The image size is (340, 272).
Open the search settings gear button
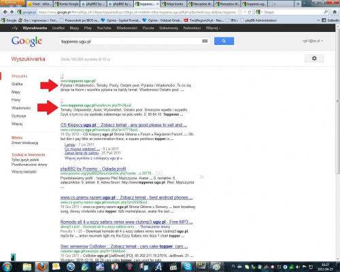coord(314,58)
